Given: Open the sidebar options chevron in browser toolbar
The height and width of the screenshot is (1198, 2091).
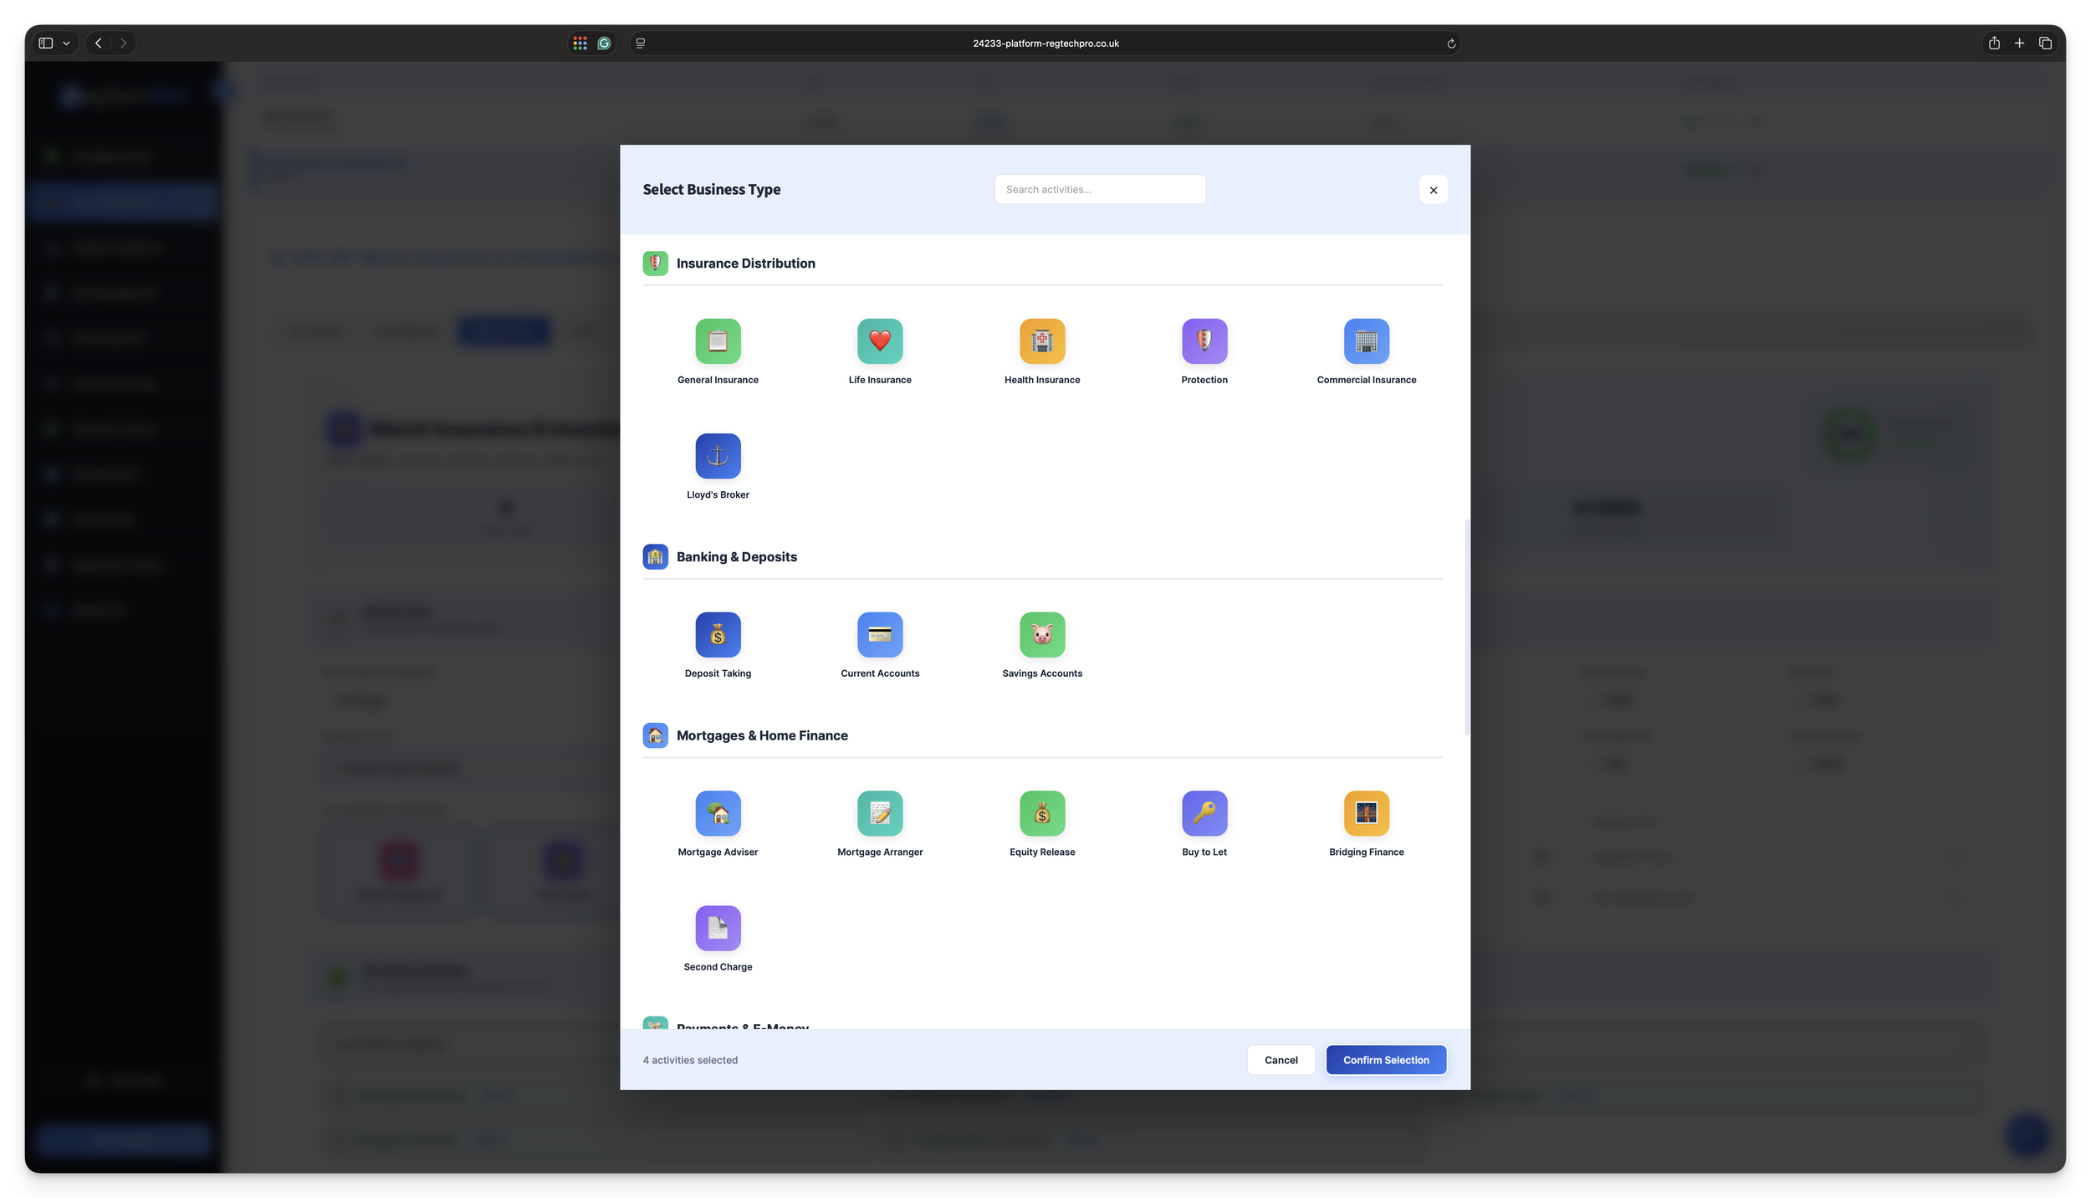Looking at the screenshot, I should coord(67,43).
